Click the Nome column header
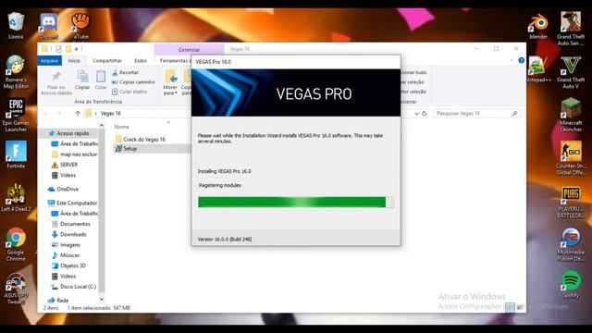This screenshot has width=592, height=333. click(x=121, y=127)
